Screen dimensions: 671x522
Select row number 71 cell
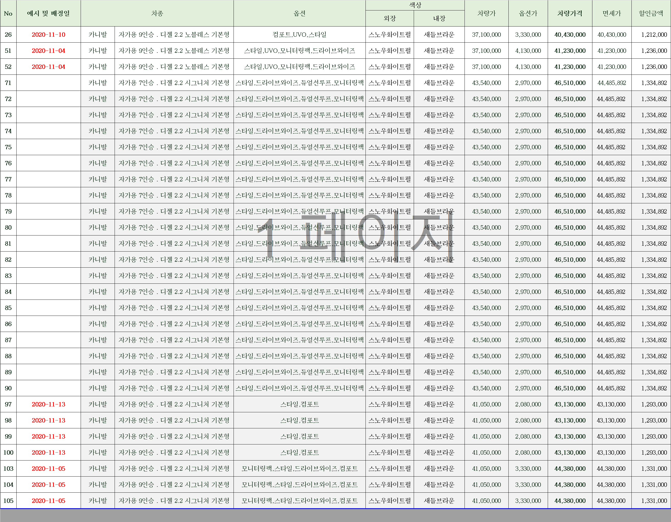tap(8, 83)
